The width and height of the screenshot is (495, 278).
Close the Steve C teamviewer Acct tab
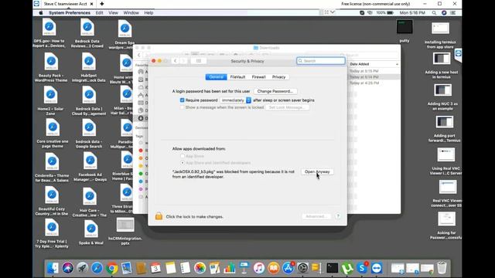click(x=91, y=4)
